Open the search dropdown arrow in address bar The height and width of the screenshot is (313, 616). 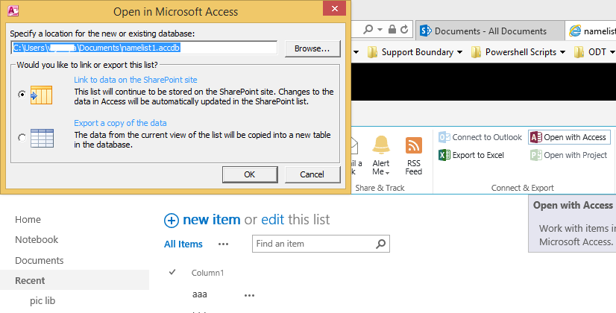tap(380, 30)
